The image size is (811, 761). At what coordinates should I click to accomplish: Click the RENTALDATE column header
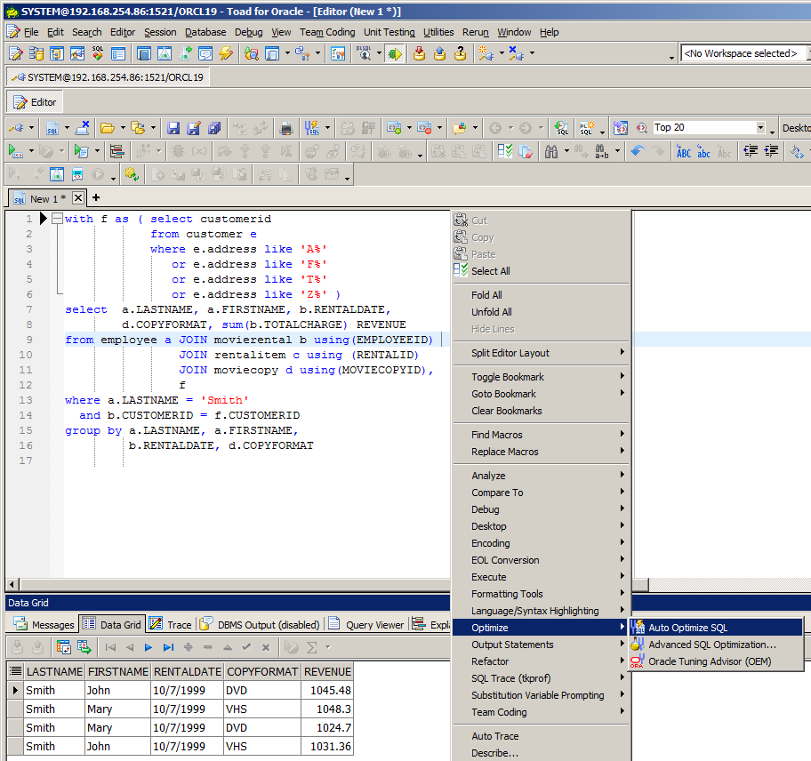coord(188,671)
